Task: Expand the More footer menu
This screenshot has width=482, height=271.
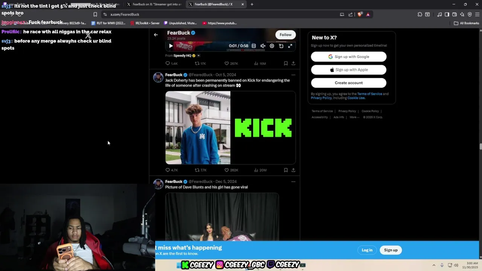Action: point(354,117)
